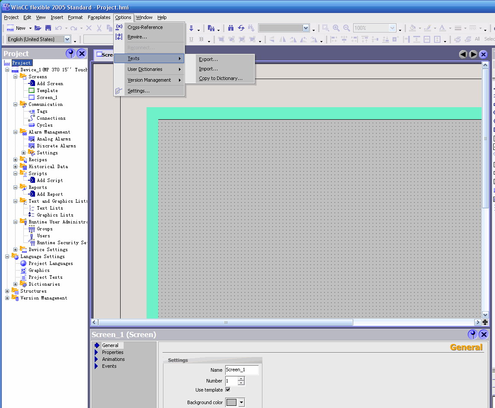Viewport: 495px width, 408px height.
Task: Expand the Dictionaries tree node
Action: pyautogui.click(x=15, y=284)
